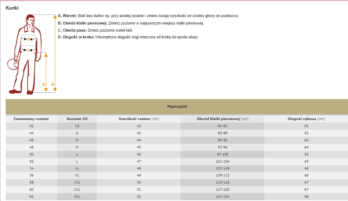Click chest range 105-108 cell

[222, 168]
